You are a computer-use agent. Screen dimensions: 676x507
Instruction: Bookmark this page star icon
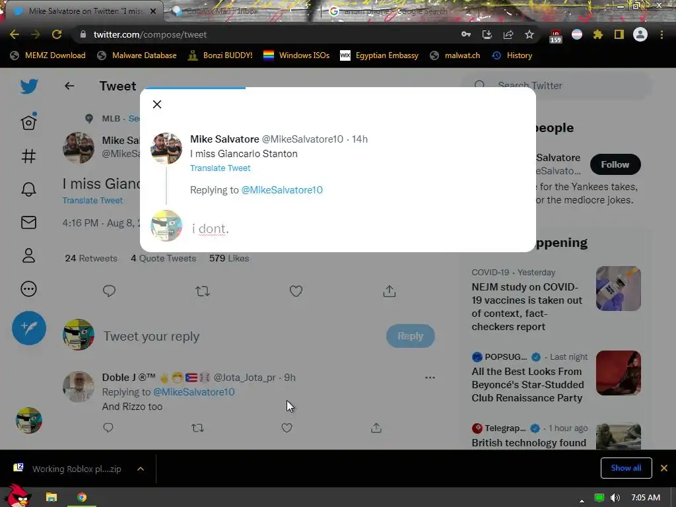pyautogui.click(x=529, y=34)
